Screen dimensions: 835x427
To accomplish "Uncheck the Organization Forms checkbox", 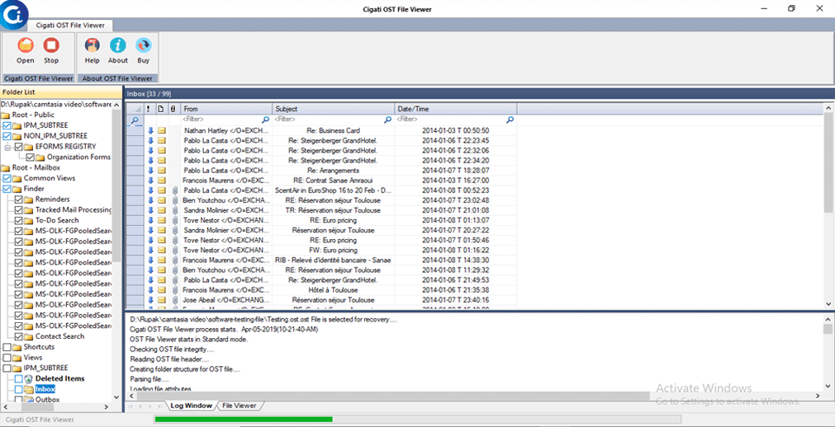I will point(30,157).
